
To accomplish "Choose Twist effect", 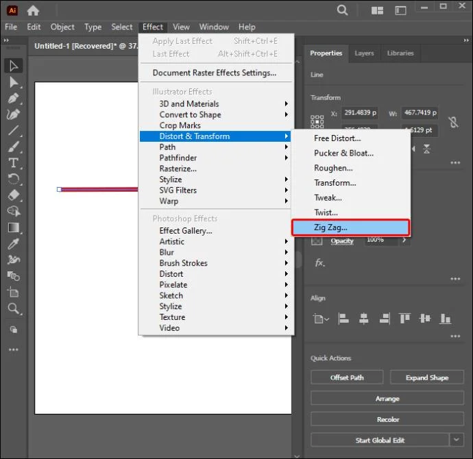I will tap(350, 212).
